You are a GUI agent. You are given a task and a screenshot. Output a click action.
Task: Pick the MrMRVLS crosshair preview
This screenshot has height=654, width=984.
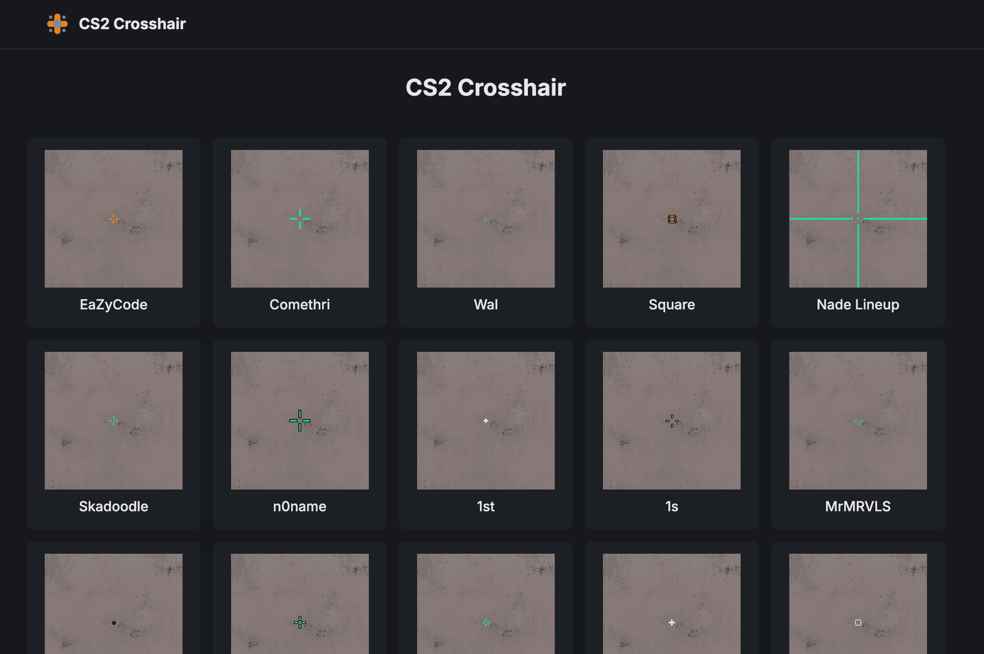coord(858,420)
